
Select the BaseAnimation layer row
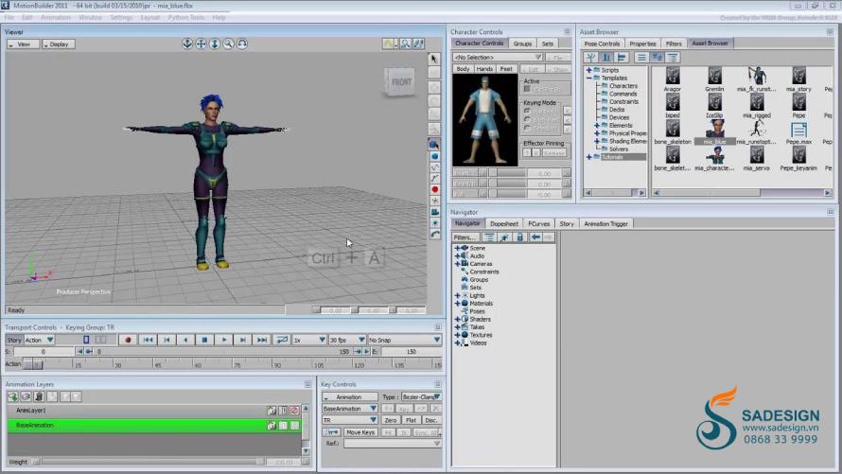(154, 425)
